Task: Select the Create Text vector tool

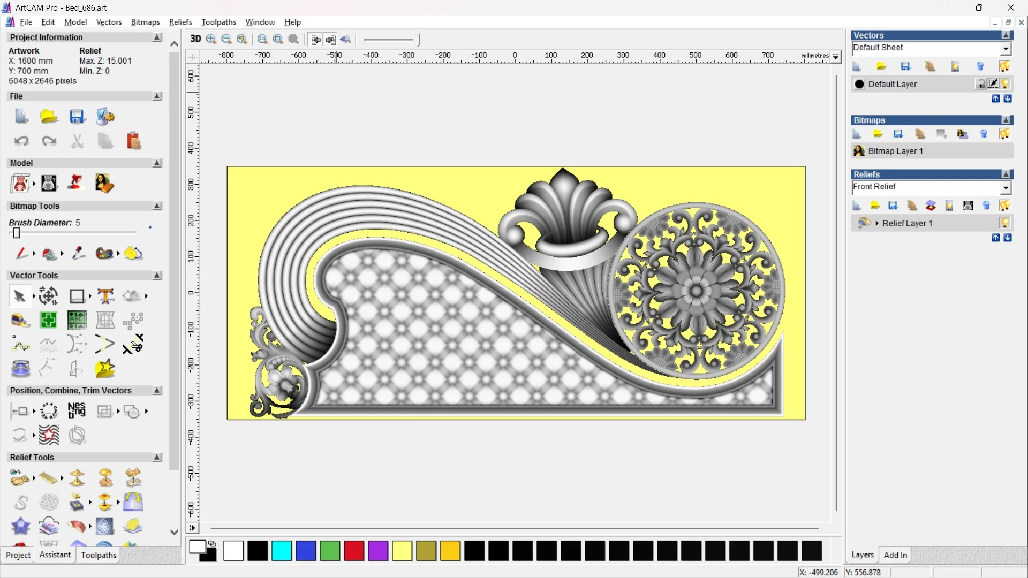Action: pyautogui.click(x=105, y=296)
